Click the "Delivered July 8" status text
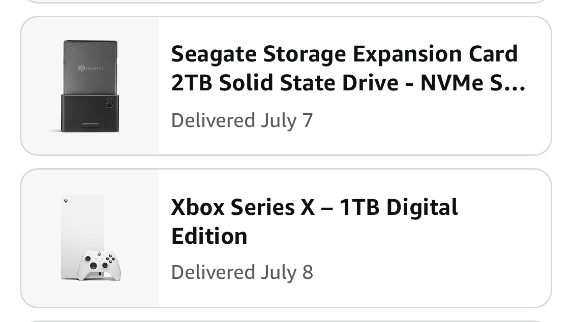Screen dimensions: 572x322 click(x=242, y=273)
